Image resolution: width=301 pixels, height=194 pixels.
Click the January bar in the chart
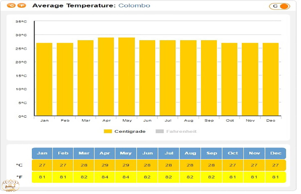[44, 79]
